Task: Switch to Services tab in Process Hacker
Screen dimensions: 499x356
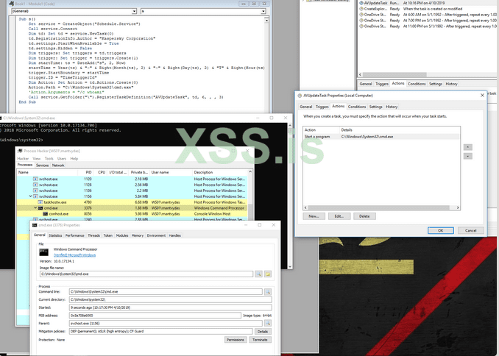Action: tap(43, 165)
